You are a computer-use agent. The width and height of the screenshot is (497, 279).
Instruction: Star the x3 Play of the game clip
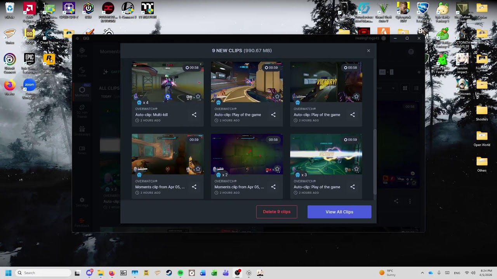click(x=356, y=169)
